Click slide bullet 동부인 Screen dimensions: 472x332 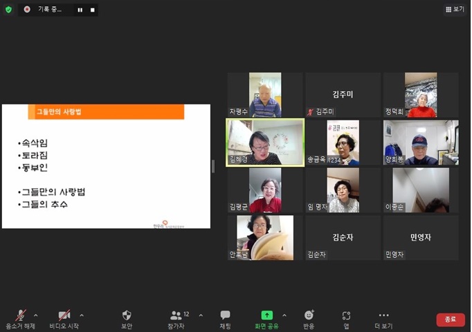tap(35, 167)
